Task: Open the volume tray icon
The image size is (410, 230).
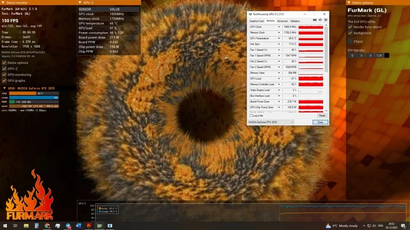Action: [374, 226]
